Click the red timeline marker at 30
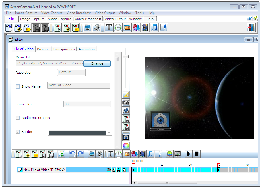 tap(219, 165)
